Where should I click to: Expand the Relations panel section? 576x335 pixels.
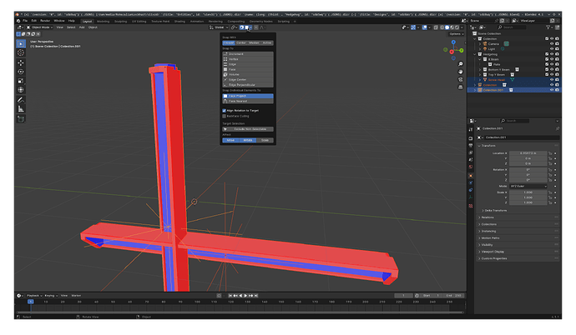point(488,217)
